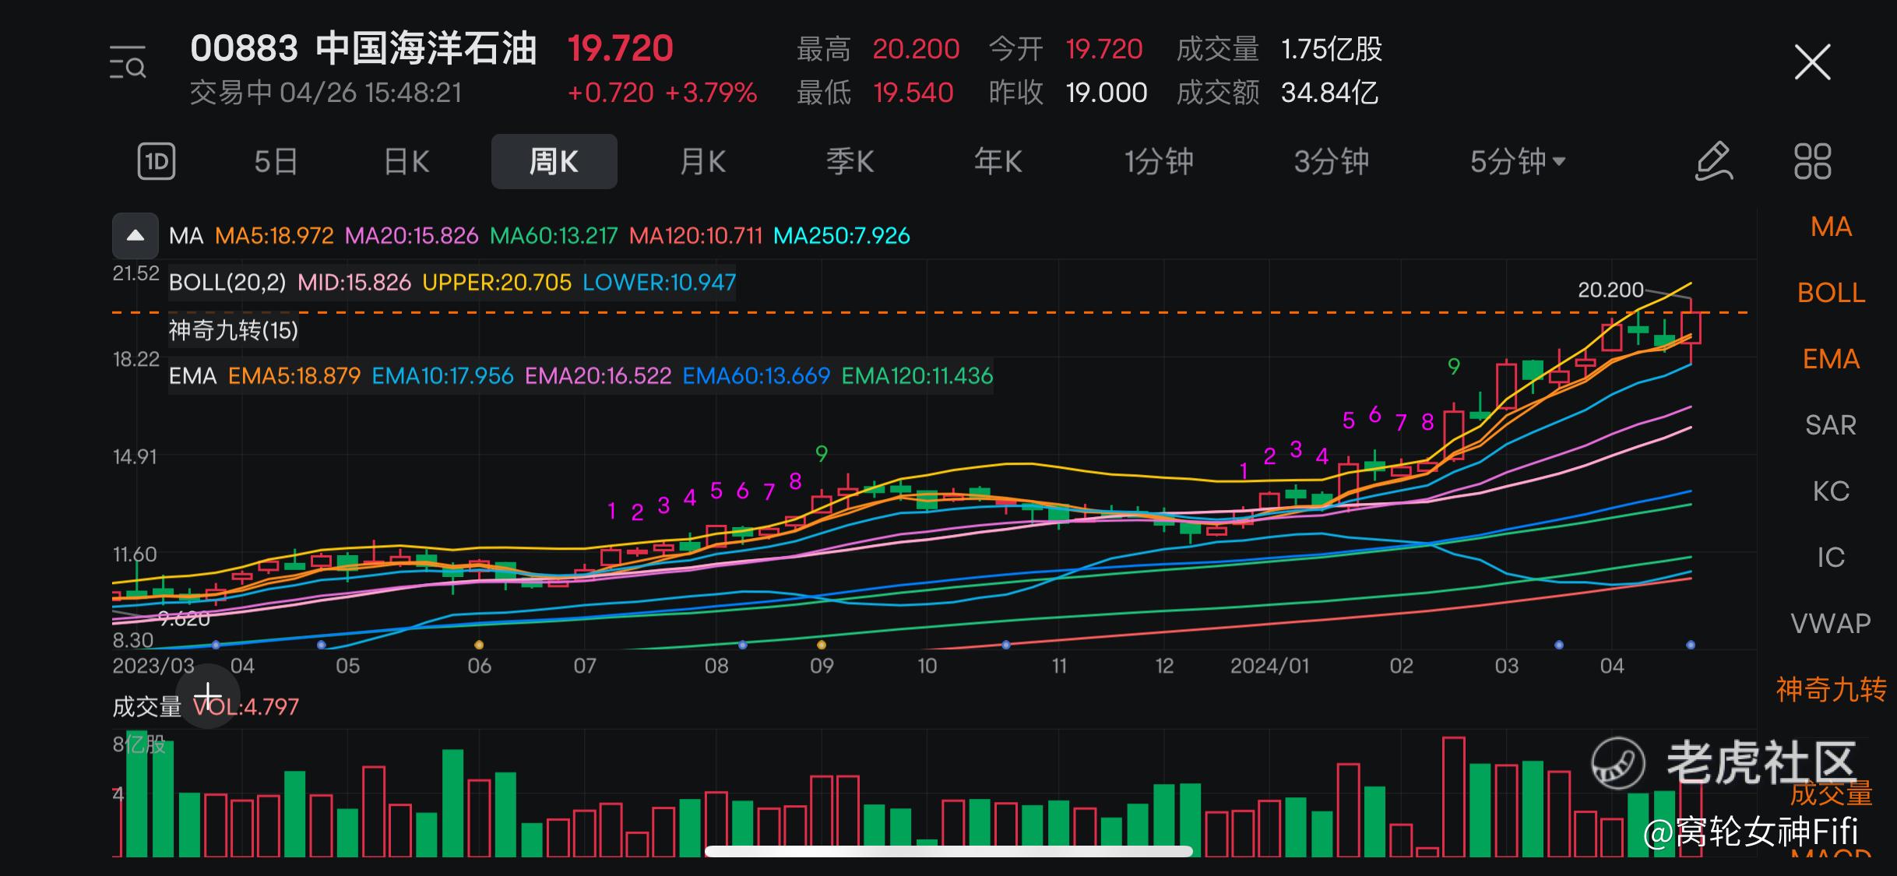Click the EMA120:11.436 legend value
This screenshot has height=876, width=1897.
pyautogui.click(x=917, y=376)
